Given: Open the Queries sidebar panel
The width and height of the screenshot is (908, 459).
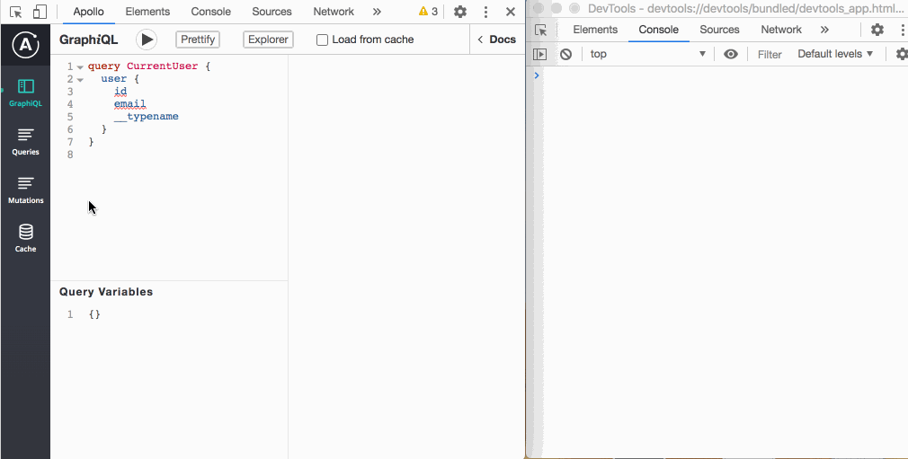Looking at the screenshot, I should tap(25, 142).
